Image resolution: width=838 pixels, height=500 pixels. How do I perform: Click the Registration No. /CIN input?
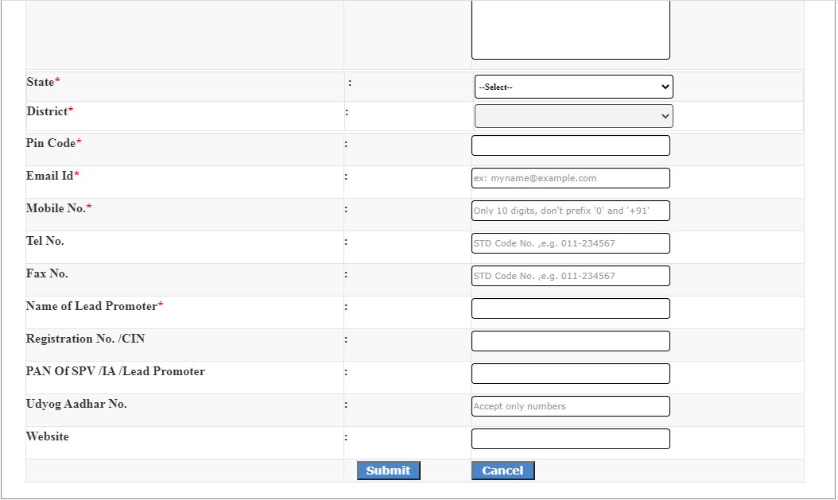[x=570, y=341]
